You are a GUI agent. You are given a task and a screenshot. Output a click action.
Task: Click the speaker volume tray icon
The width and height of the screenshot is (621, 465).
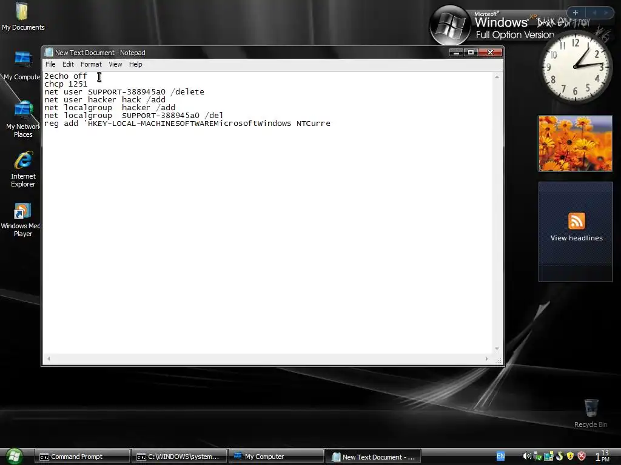526,457
